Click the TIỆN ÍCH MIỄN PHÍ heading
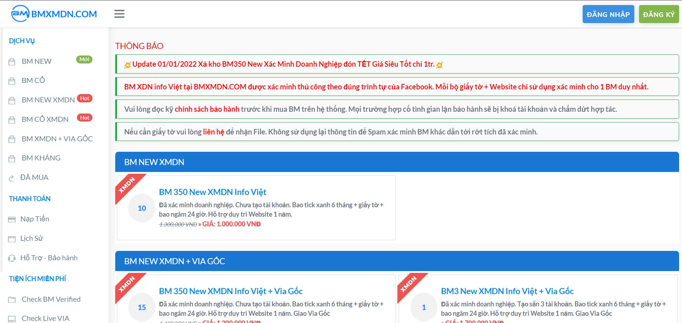This screenshot has width=682, height=323. pos(38,279)
